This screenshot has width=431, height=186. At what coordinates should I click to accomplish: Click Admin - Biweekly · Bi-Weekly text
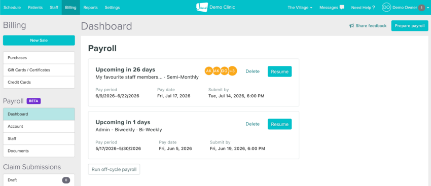129,130
